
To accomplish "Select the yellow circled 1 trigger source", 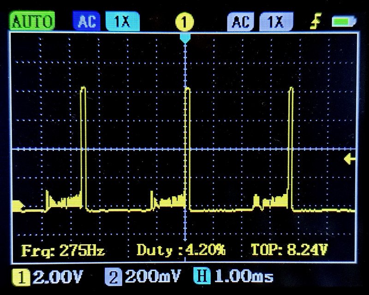I will 184,22.
